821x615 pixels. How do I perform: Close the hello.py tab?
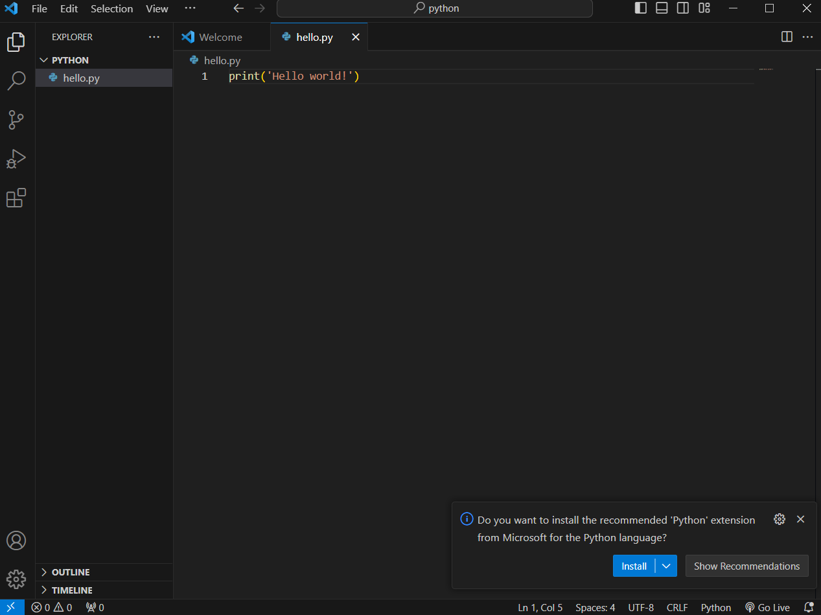click(x=355, y=37)
